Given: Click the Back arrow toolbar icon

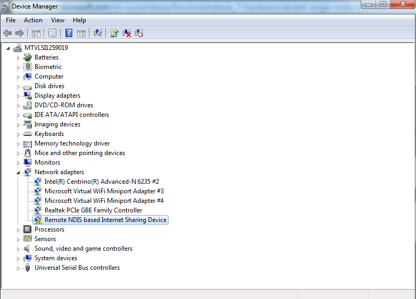Looking at the screenshot, I should coord(7,33).
